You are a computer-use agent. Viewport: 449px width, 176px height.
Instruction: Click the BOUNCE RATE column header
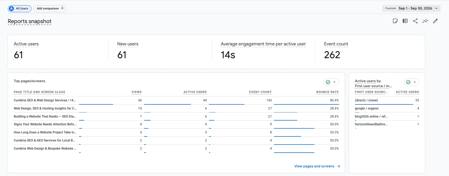coord(327,92)
